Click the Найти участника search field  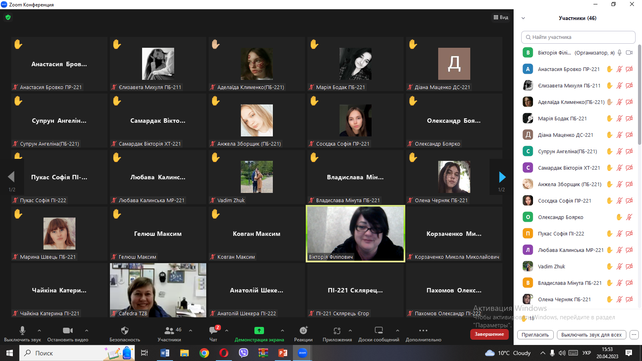[578, 37]
